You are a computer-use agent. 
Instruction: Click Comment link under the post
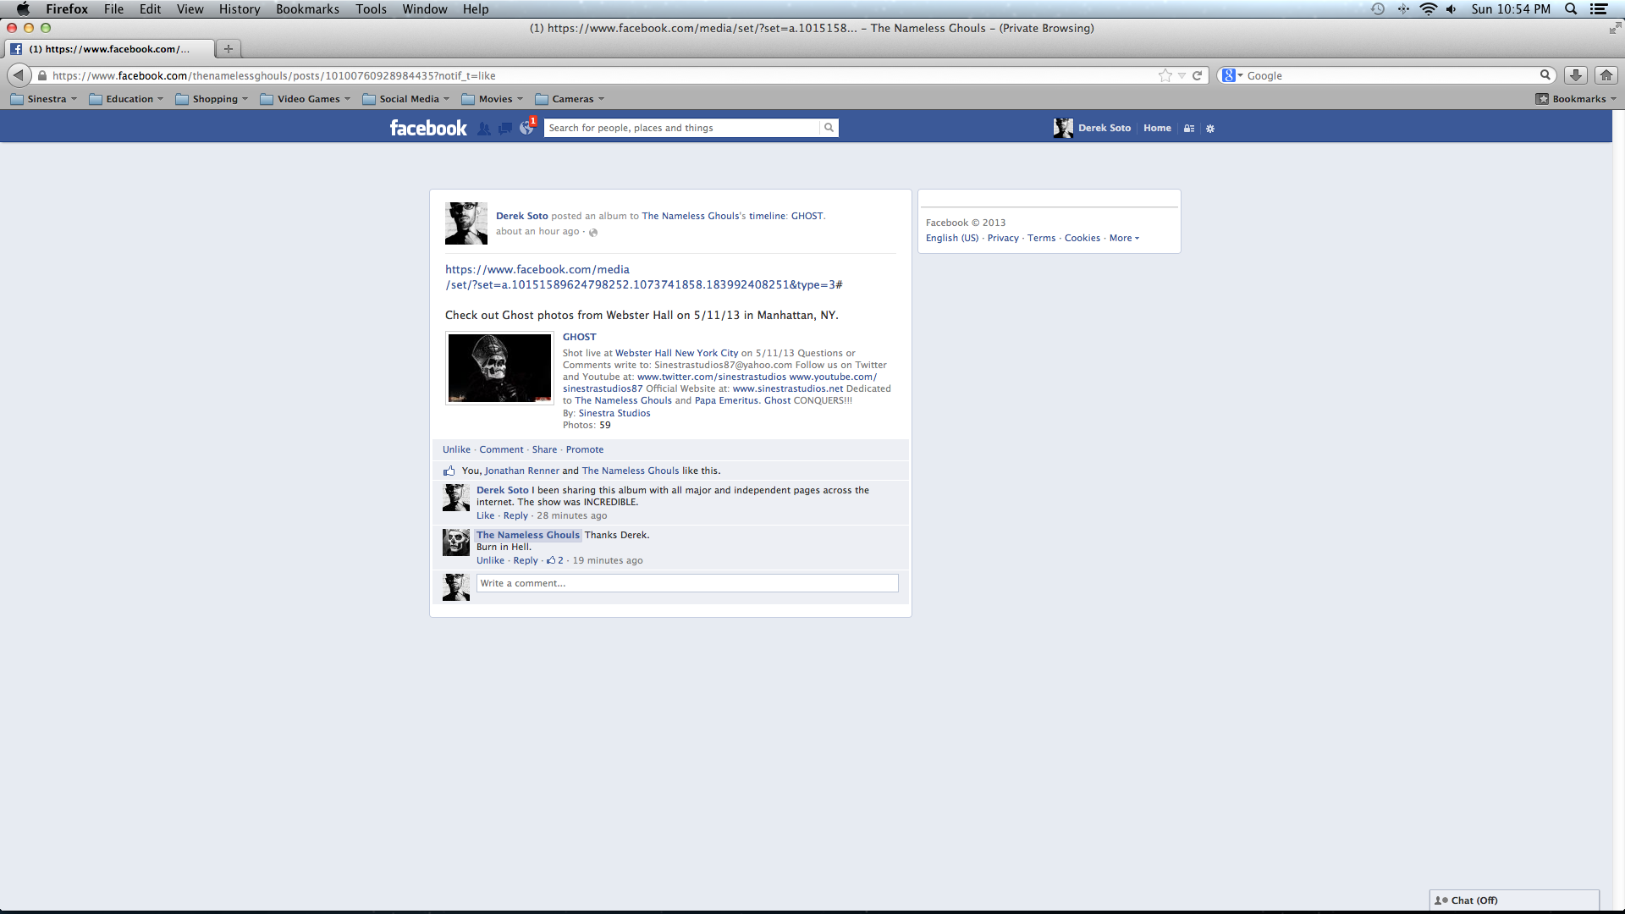point(501,449)
